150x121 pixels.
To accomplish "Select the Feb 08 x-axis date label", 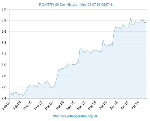I will 17,106.
